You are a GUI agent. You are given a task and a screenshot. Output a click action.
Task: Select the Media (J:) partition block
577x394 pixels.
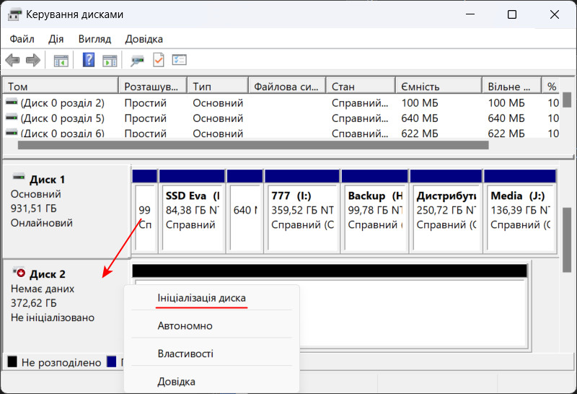pos(520,211)
